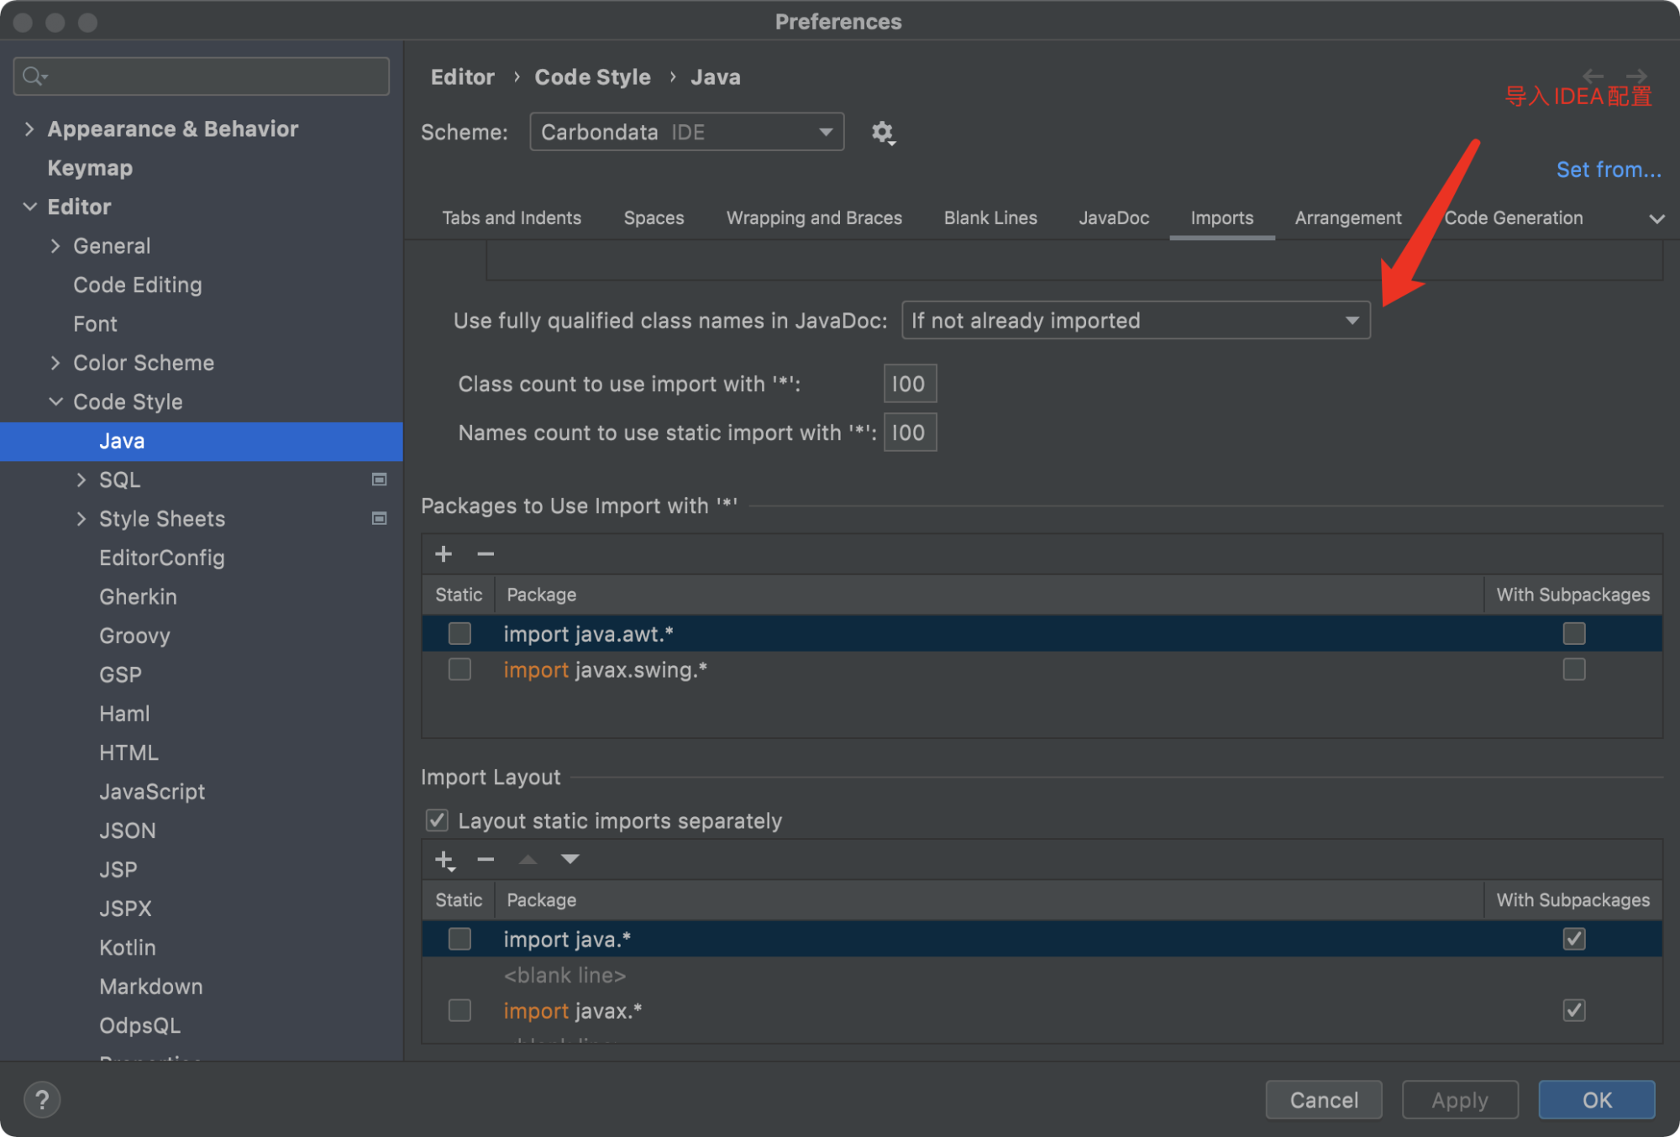
Task: Open the scheme actions gear icon
Action: click(x=882, y=133)
